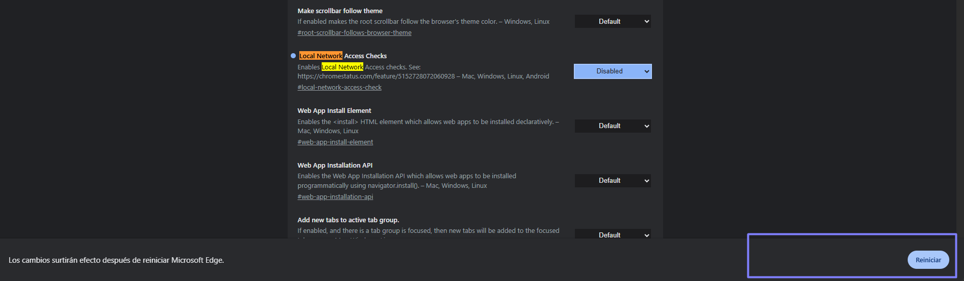This screenshot has height=281, width=964.
Task: Click the Web App Installation API heading
Action: 335,166
